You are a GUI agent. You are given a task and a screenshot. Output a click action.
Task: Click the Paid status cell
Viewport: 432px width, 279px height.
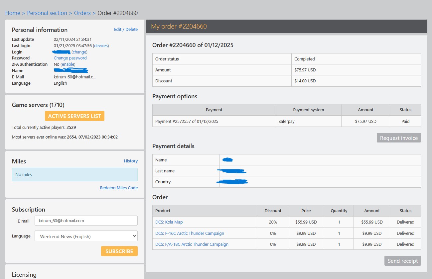405,121
